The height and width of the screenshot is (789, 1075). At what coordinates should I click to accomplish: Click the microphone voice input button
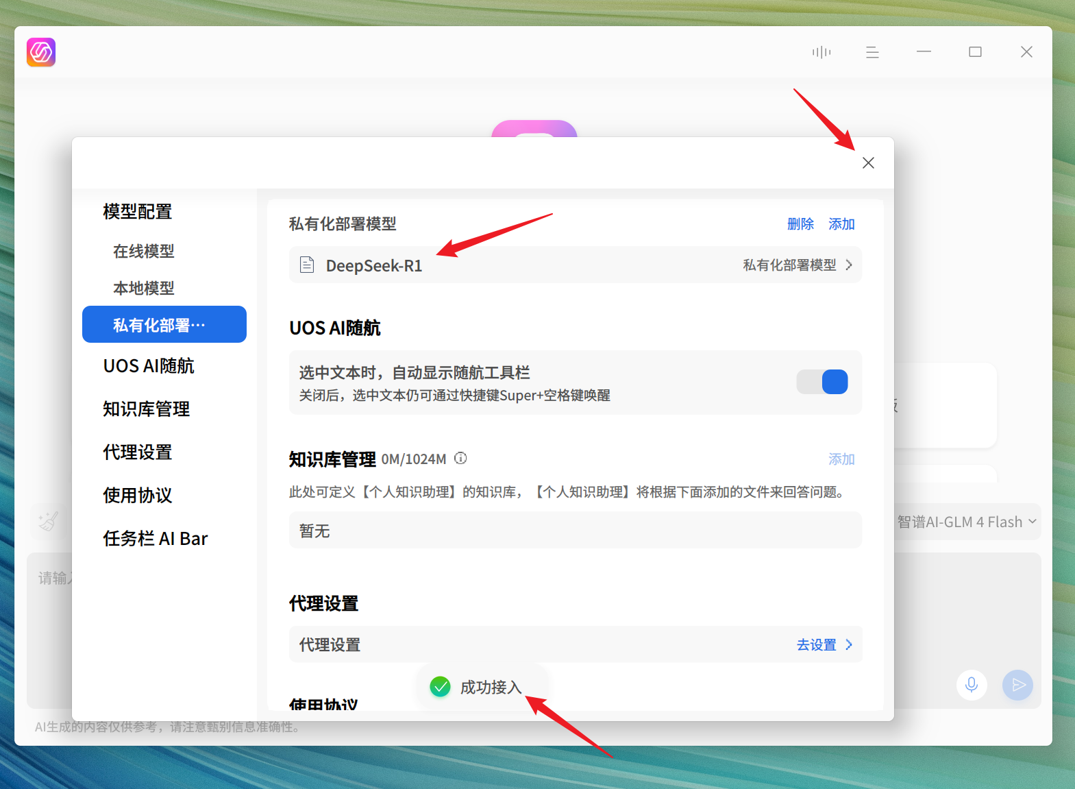point(971,684)
